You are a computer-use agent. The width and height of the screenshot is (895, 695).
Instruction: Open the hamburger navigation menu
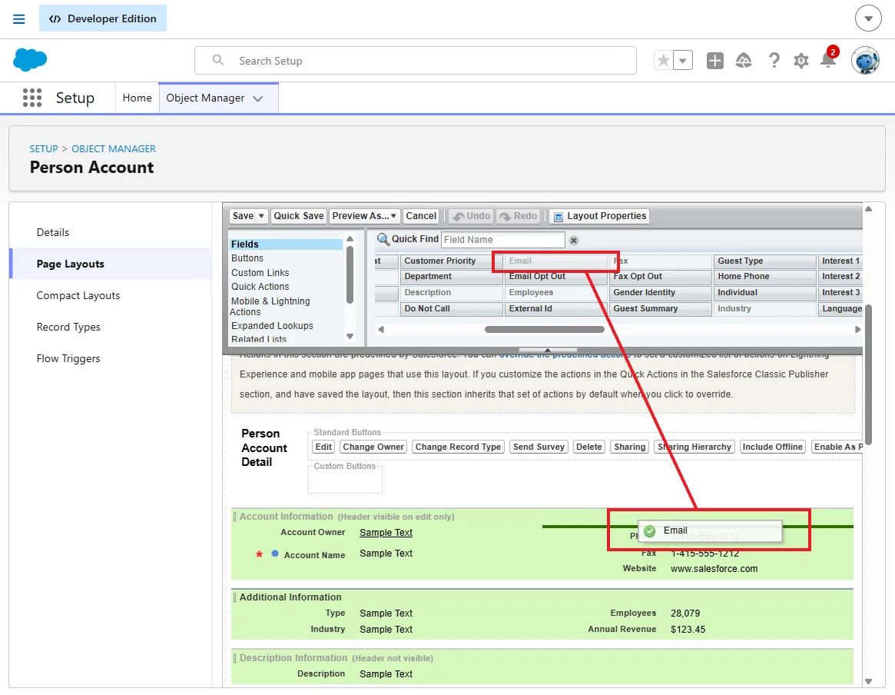tap(19, 19)
